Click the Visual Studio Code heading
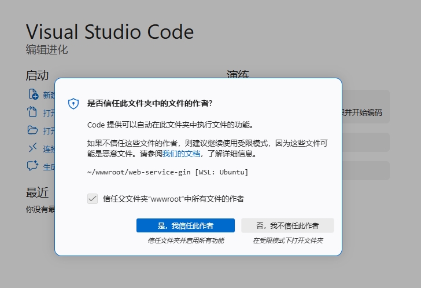The image size is (421, 288). point(110,32)
